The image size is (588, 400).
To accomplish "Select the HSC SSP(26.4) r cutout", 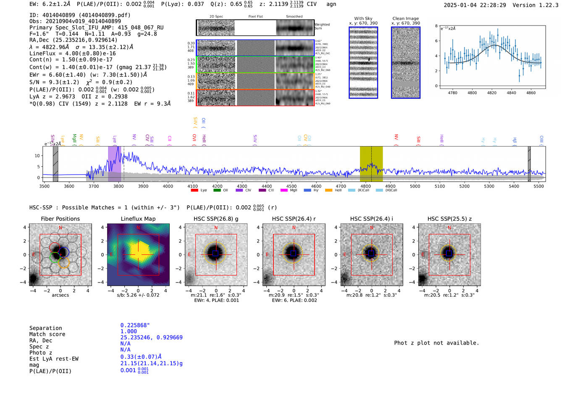I will [294, 255].
